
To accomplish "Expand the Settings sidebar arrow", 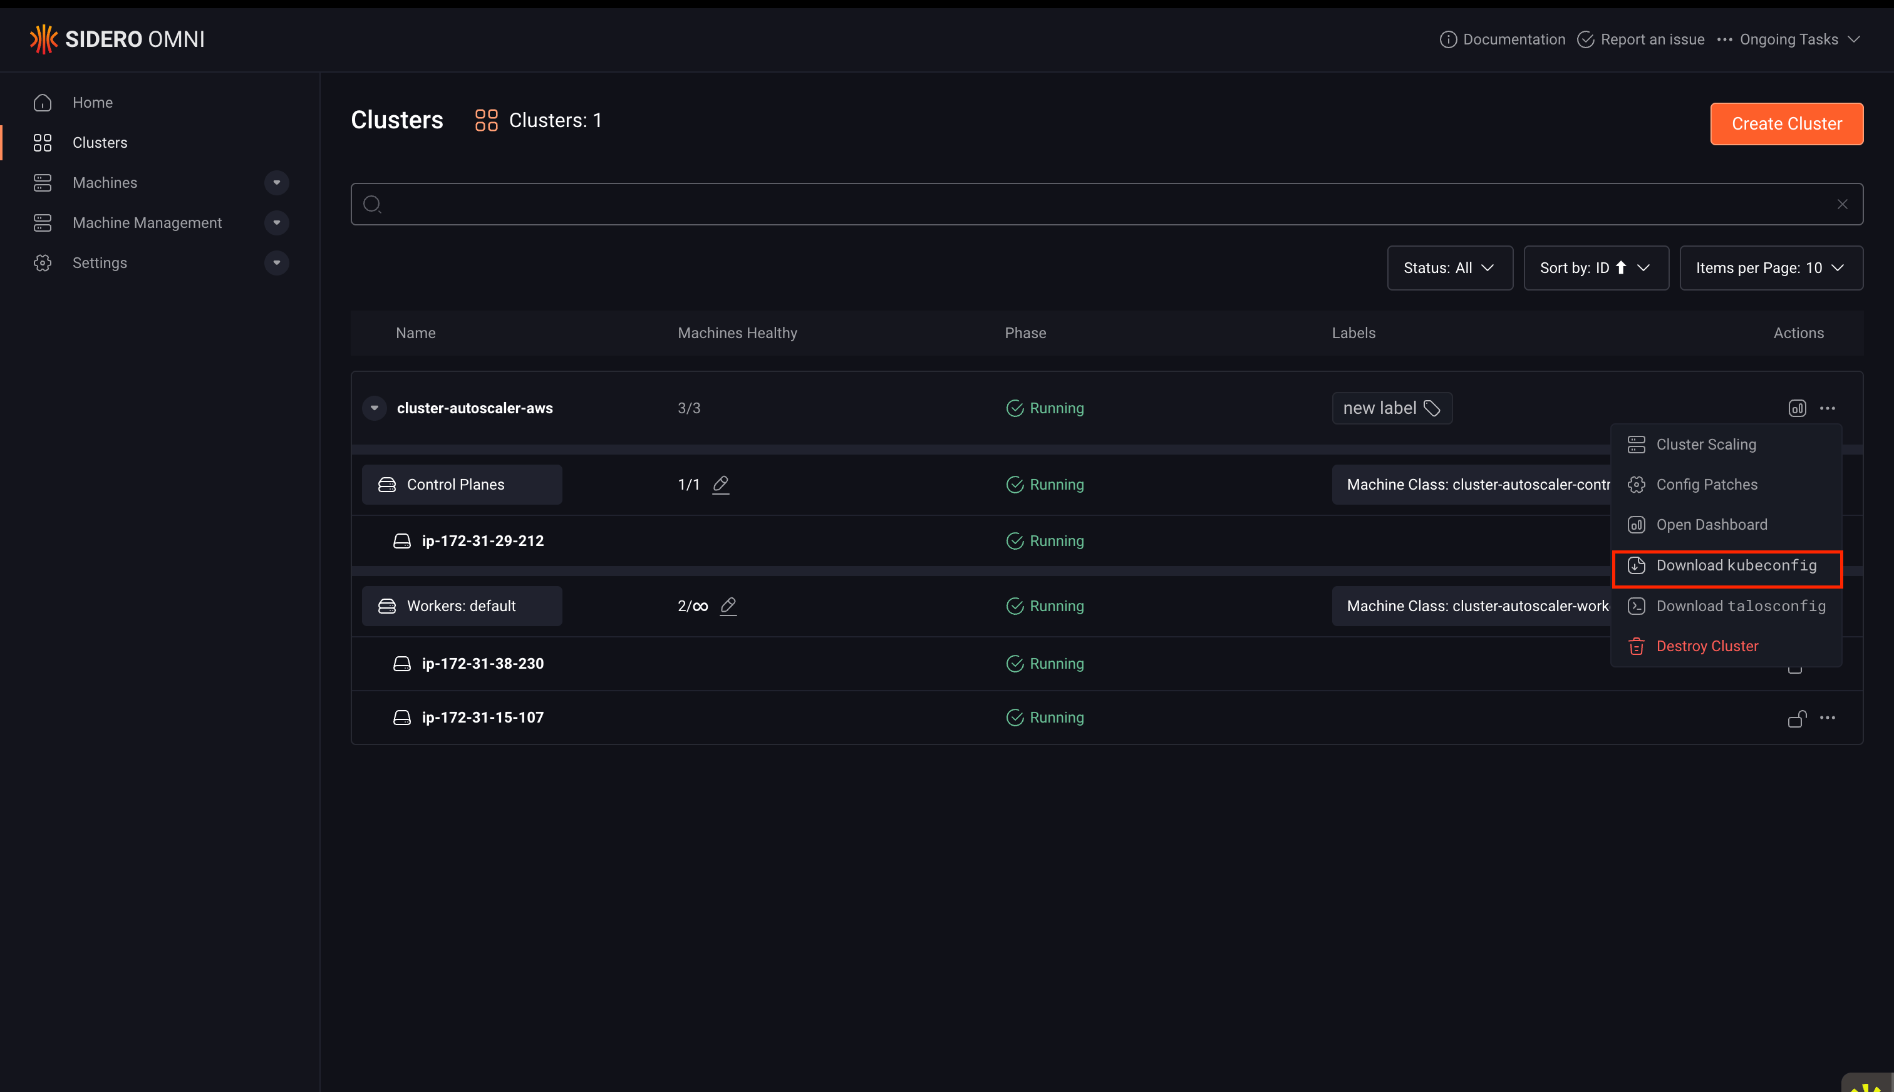I will pos(277,262).
